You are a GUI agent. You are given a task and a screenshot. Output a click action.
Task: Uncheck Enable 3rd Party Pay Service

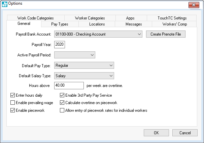click(x=62, y=95)
